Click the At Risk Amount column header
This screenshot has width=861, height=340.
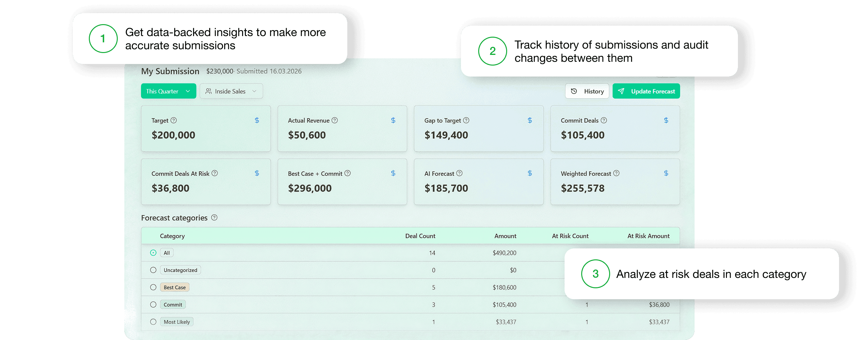(648, 236)
